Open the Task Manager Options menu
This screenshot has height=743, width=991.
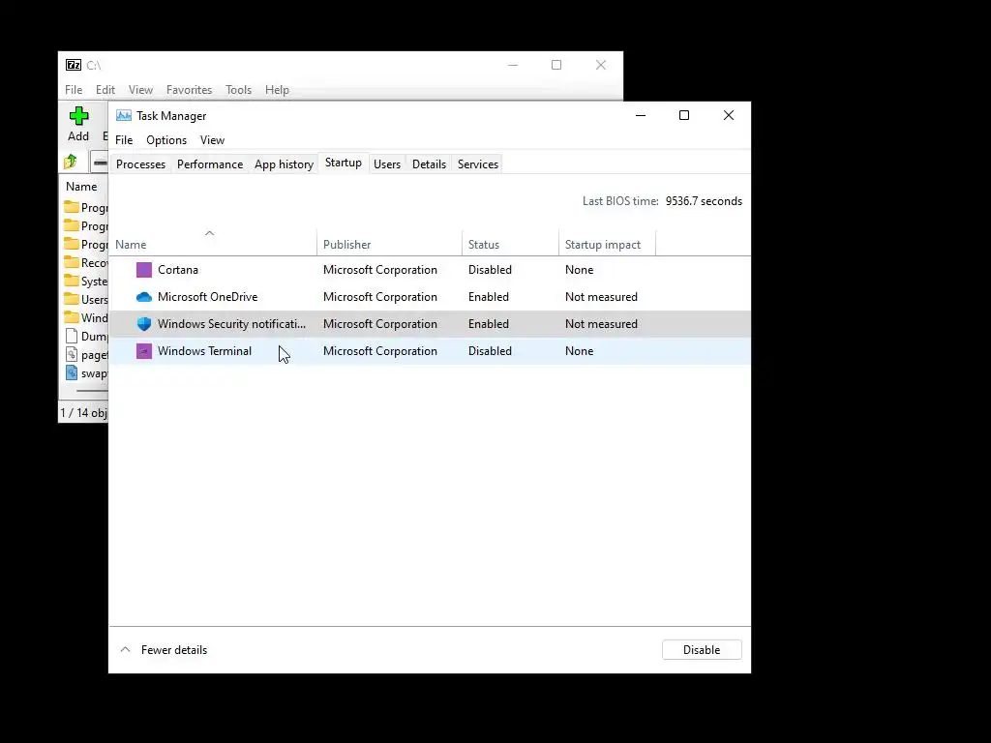click(166, 140)
